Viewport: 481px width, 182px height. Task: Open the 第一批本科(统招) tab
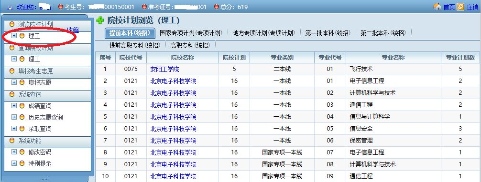[x=328, y=33]
